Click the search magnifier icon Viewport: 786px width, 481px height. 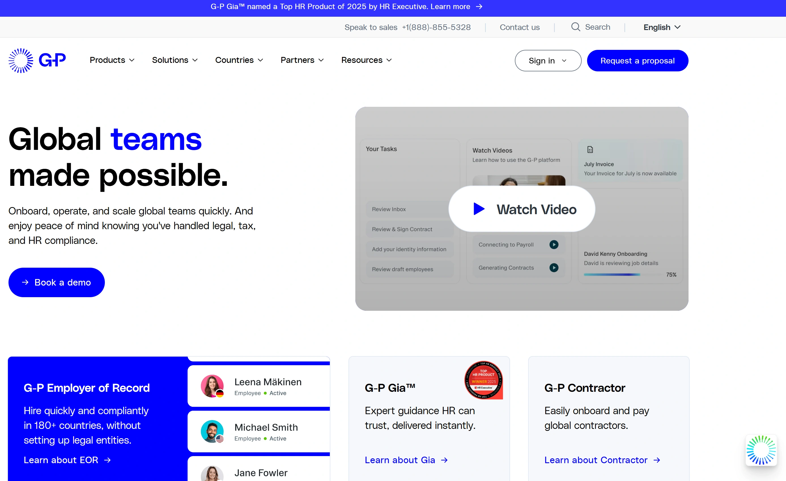[575, 27]
